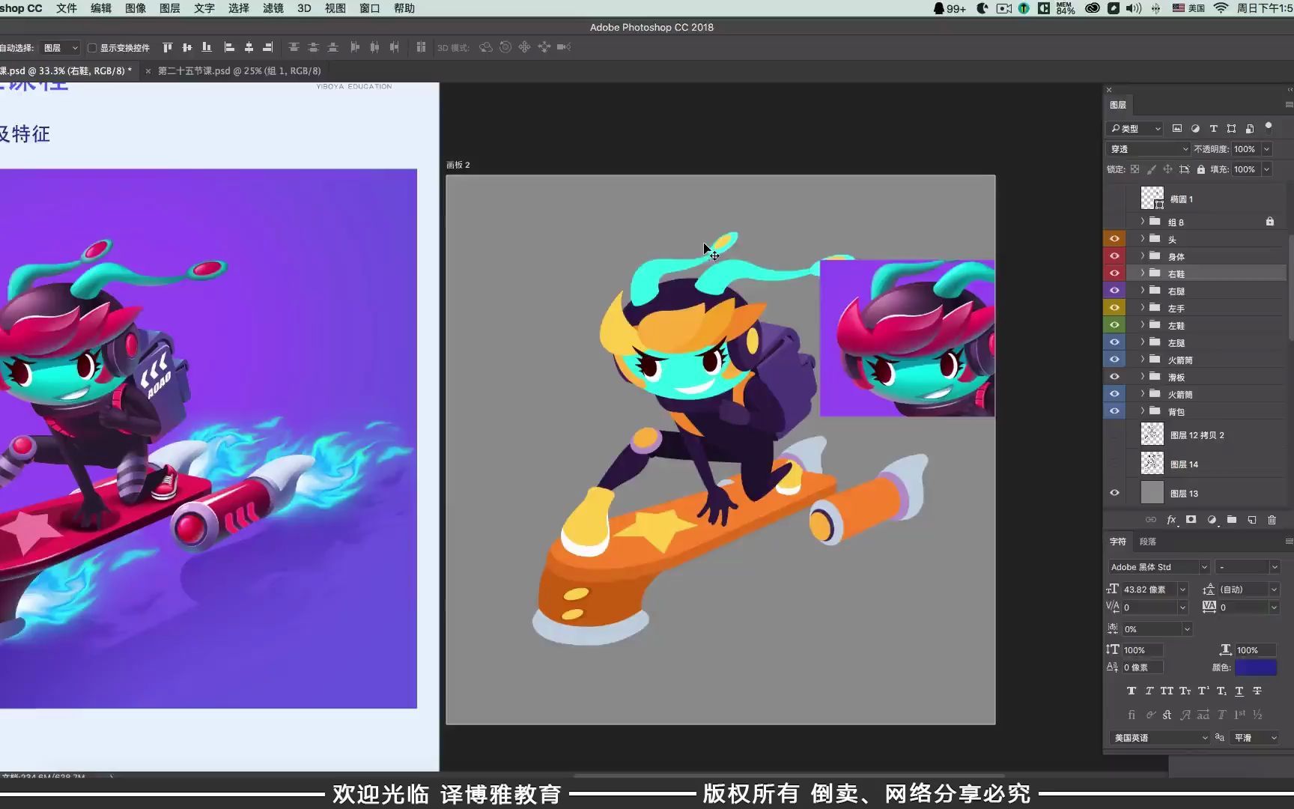1294x809 pixels.
Task: Filter layers by shape layer icon
Action: [x=1231, y=128]
